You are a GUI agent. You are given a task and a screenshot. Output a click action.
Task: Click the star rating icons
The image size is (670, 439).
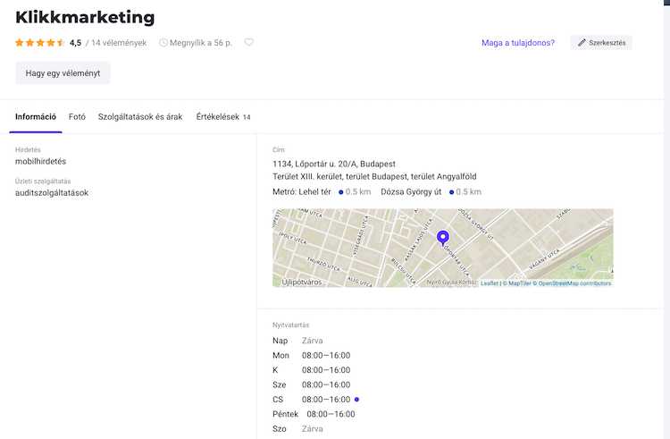pyautogui.click(x=39, y=43)
